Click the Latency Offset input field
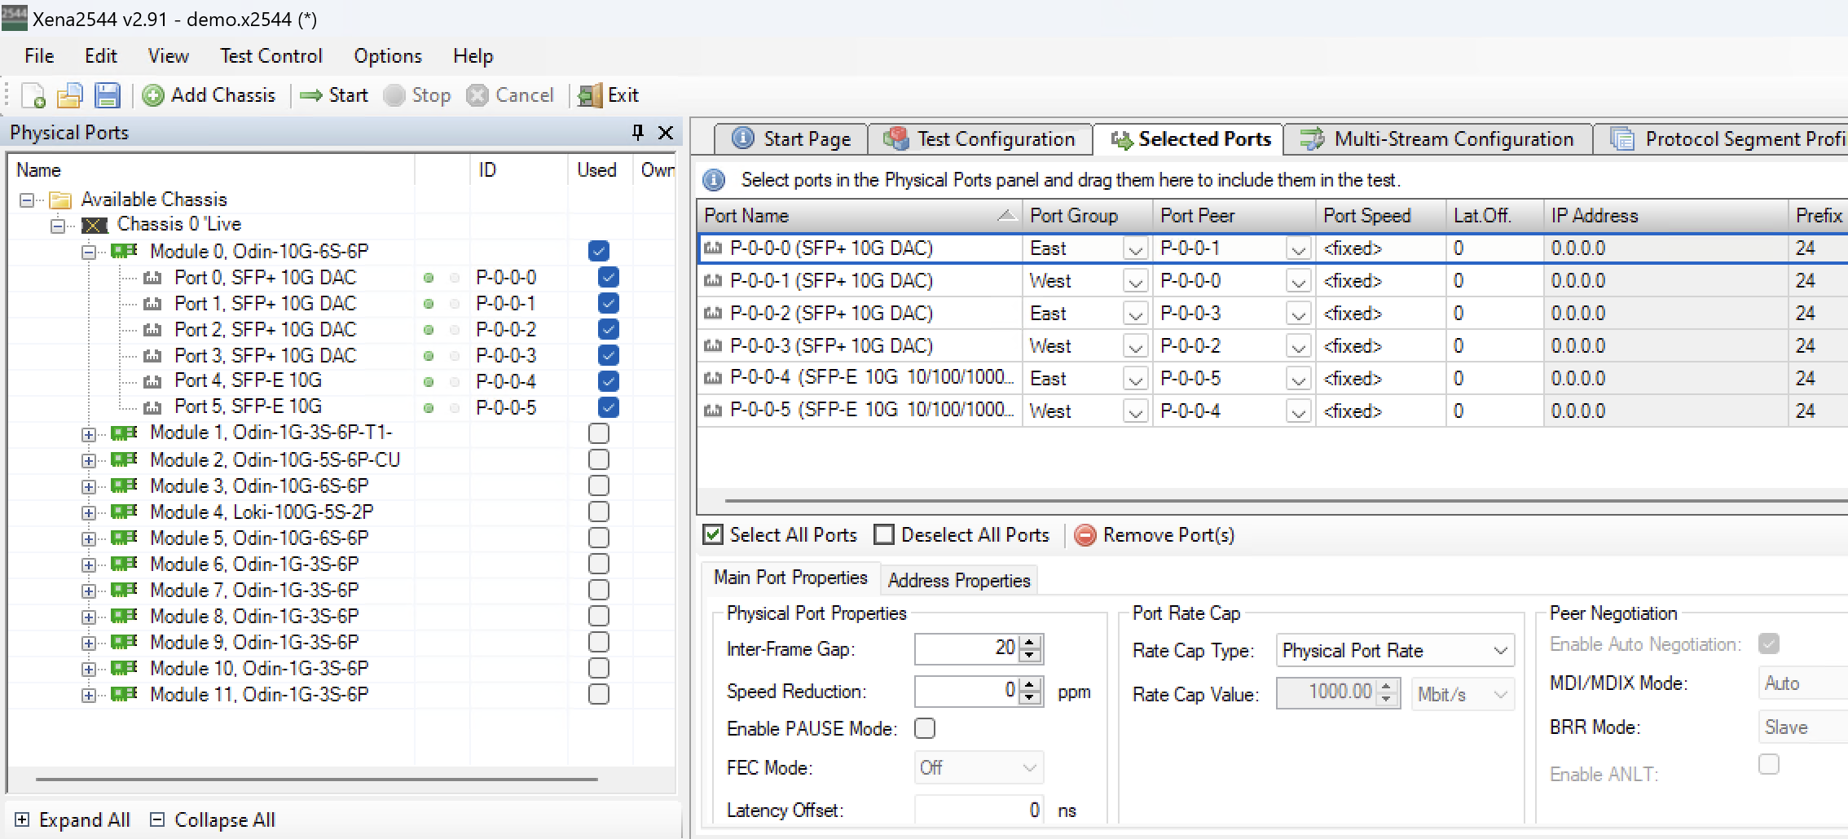 tap(978, 810)
